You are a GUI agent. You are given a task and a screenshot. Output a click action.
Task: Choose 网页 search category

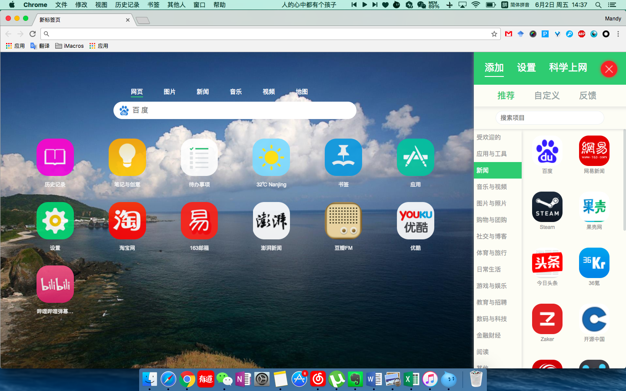(x=137, y=92)
